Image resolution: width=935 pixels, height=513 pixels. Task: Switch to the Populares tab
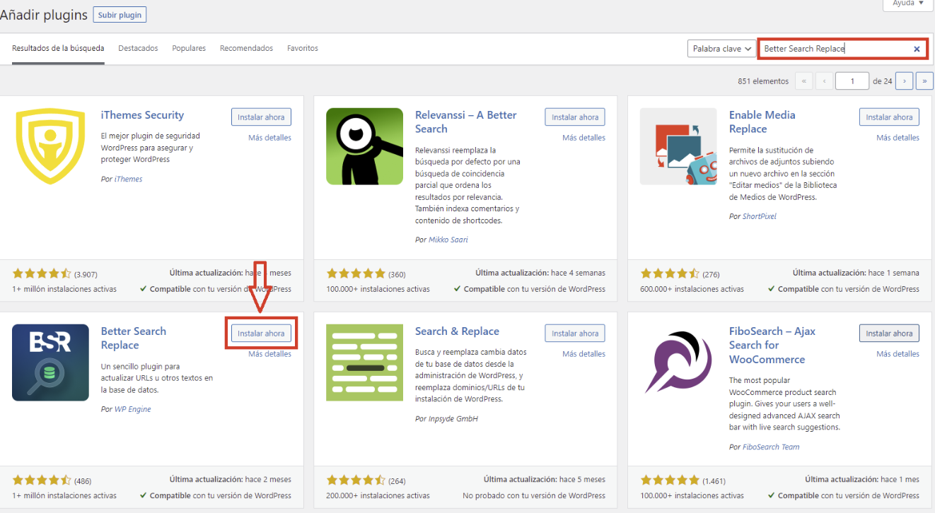click(x=189, y=48)
